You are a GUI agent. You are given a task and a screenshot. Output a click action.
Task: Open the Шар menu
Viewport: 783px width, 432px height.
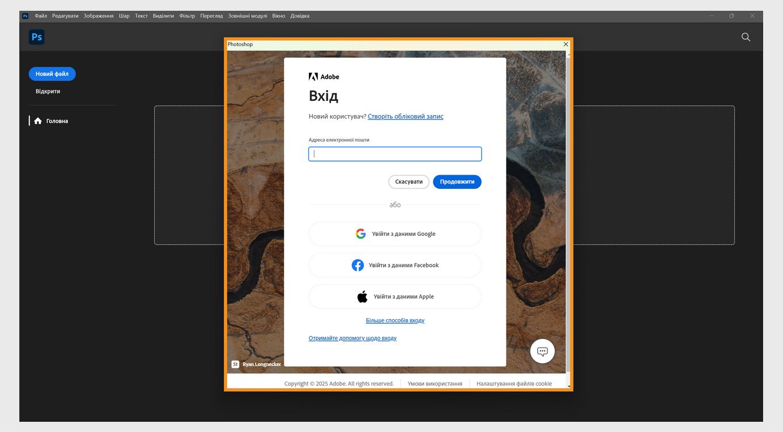pos(124,16)
